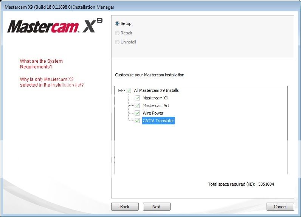Cancel the installation
Image resolution: width=301 pixels, height=217 pixels.
click(x=280, y=207)
